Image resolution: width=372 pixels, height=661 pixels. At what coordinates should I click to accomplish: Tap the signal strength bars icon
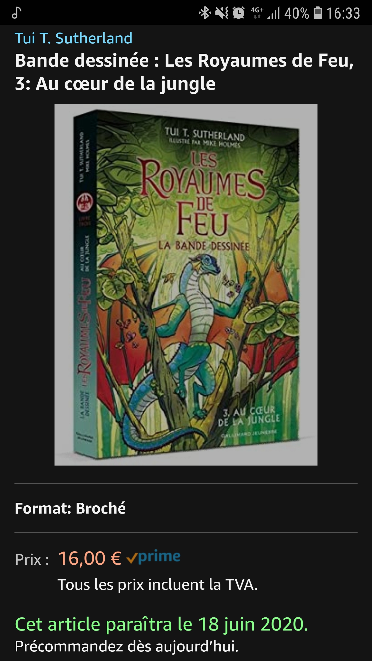coord(274,13)
